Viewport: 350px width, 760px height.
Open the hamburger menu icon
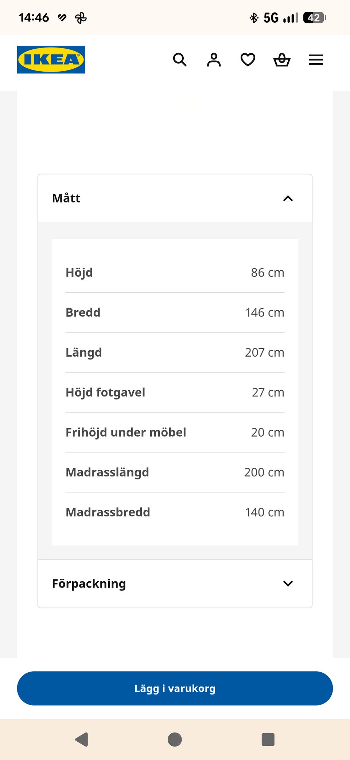click(316, 60)
